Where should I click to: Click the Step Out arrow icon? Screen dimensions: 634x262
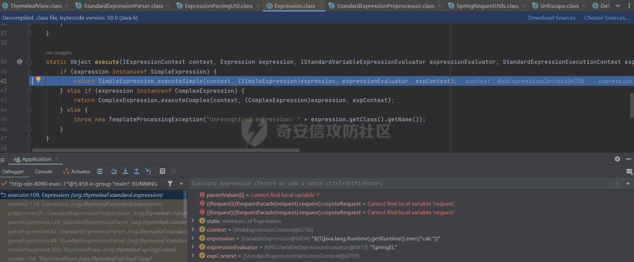137,171
